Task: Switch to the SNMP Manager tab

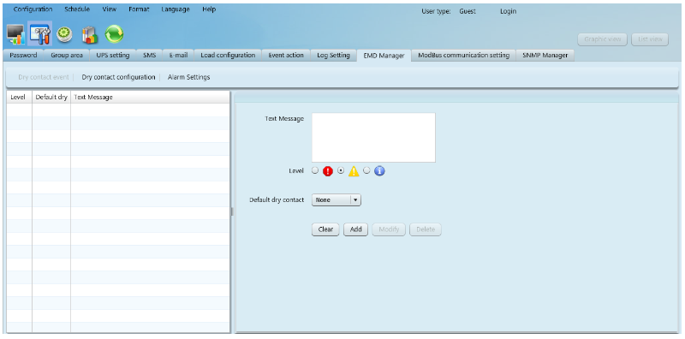Action: pos(545,56)
